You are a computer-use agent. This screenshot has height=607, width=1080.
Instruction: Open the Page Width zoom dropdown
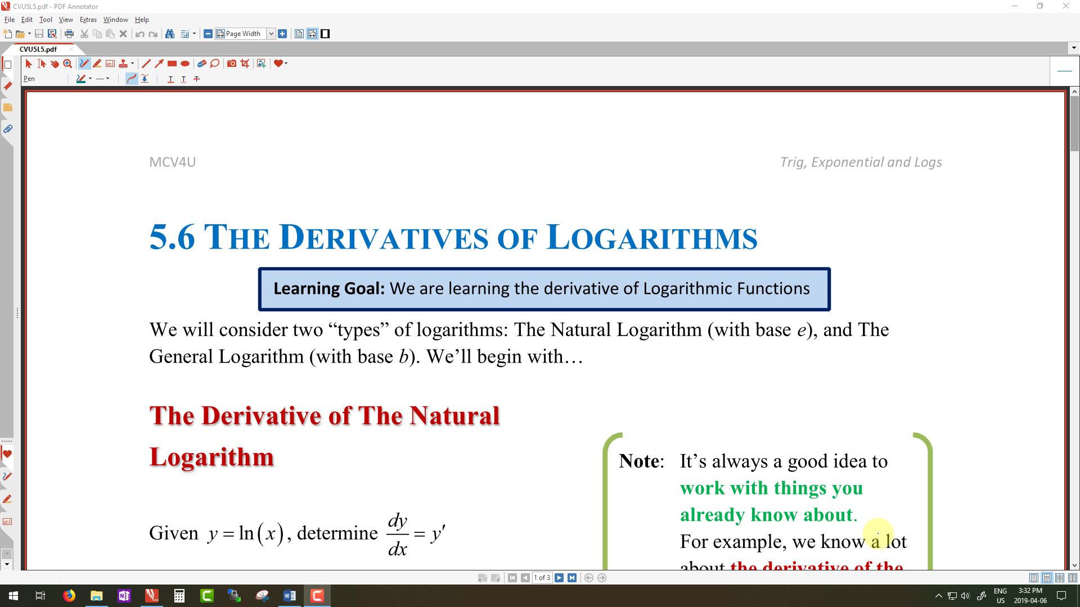click(271, 34)
